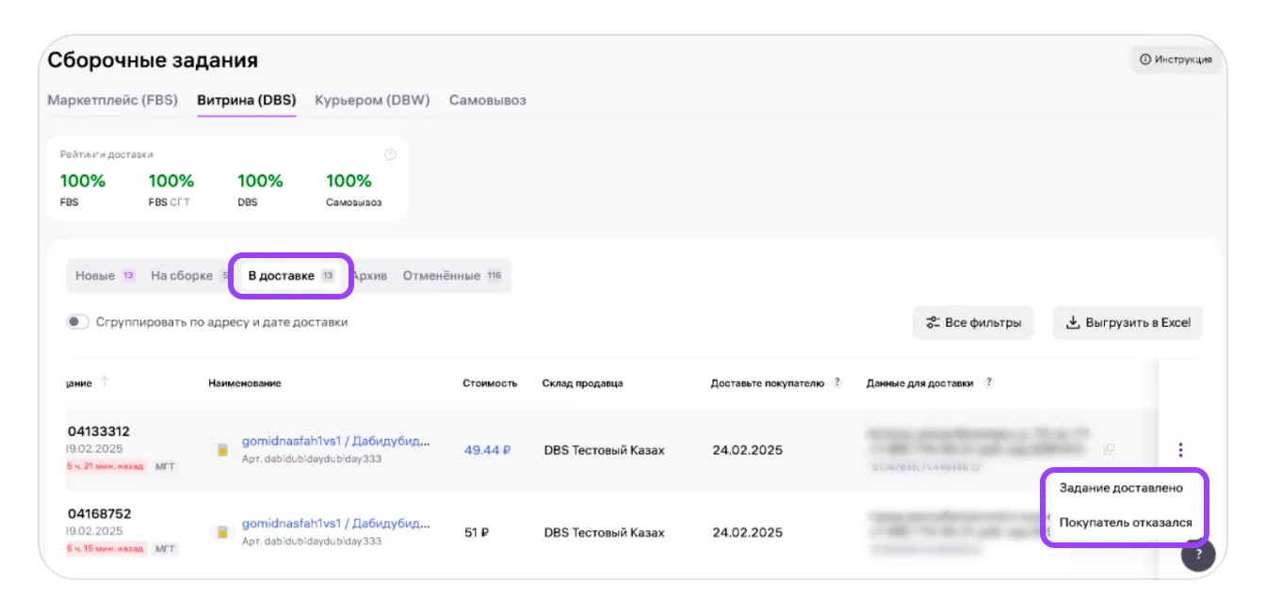Select Покупатель отказался from the context menu
1266x614 pixels.
pos(1125,522)
